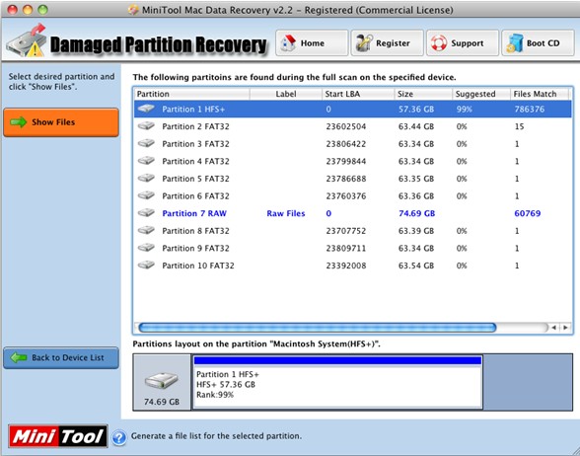580x456 pixels.
Task: Click the Boot CD disc icon
Action: (515, 43)
